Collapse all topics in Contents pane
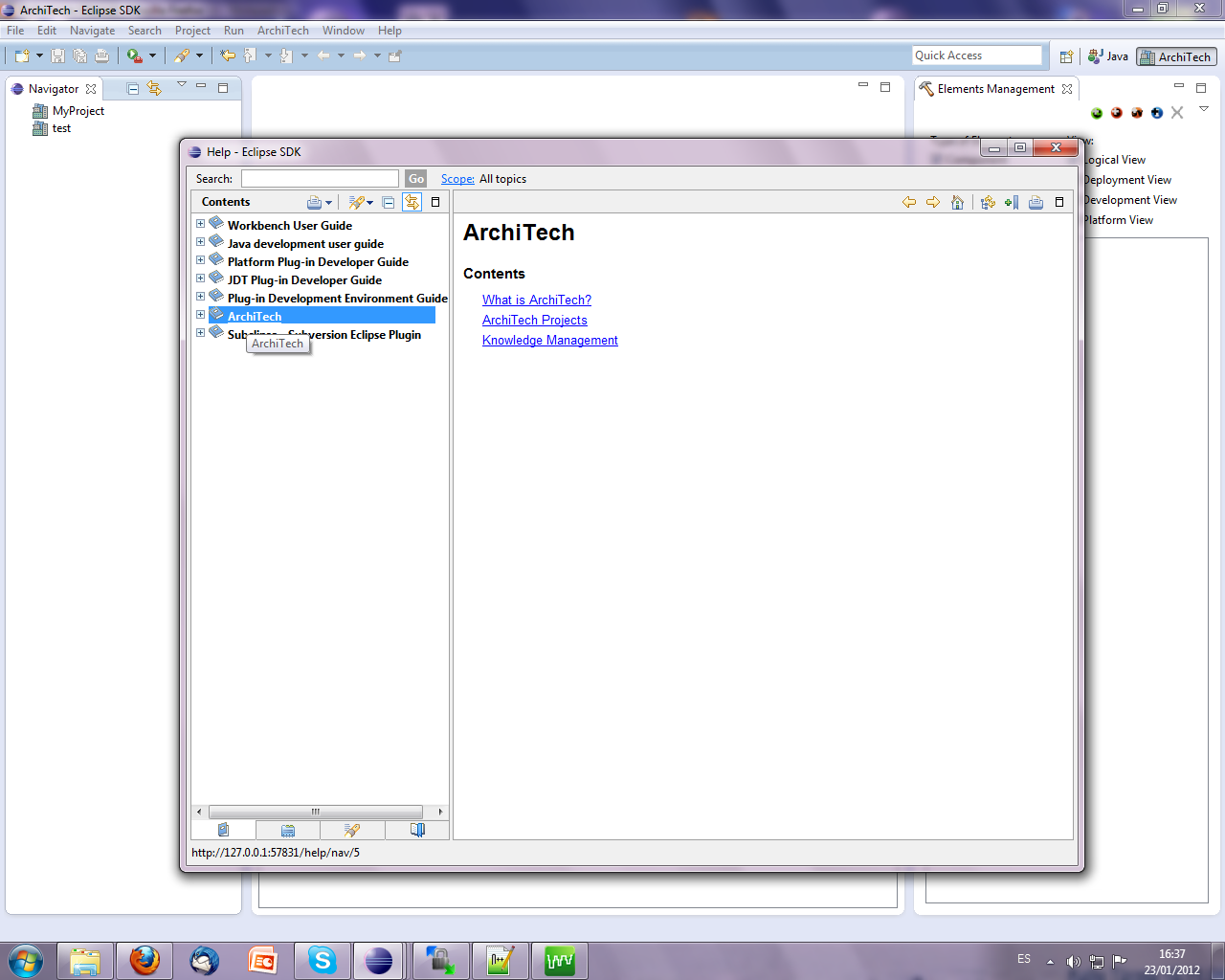 [x=388, y=202]
